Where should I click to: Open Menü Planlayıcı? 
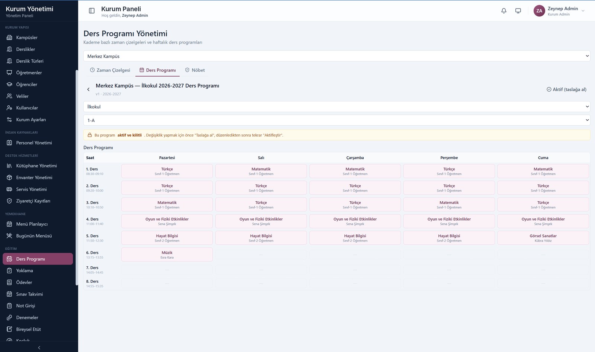pyautogui.click(x=38, y=224)
